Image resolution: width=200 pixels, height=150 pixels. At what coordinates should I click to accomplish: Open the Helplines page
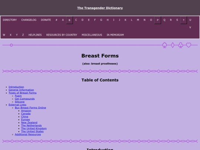(35, 35)
